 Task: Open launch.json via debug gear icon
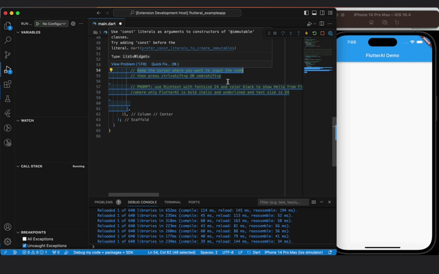(x=73, y=24)
